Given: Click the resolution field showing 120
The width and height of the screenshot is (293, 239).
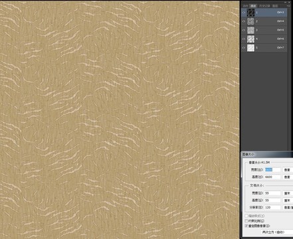Looking at the screenshot, I should click(x=272, y=207).
